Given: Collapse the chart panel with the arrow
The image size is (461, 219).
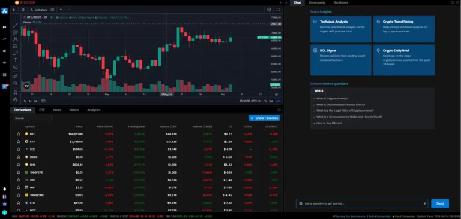Looking at the screenshot, I should pos(280,2).
